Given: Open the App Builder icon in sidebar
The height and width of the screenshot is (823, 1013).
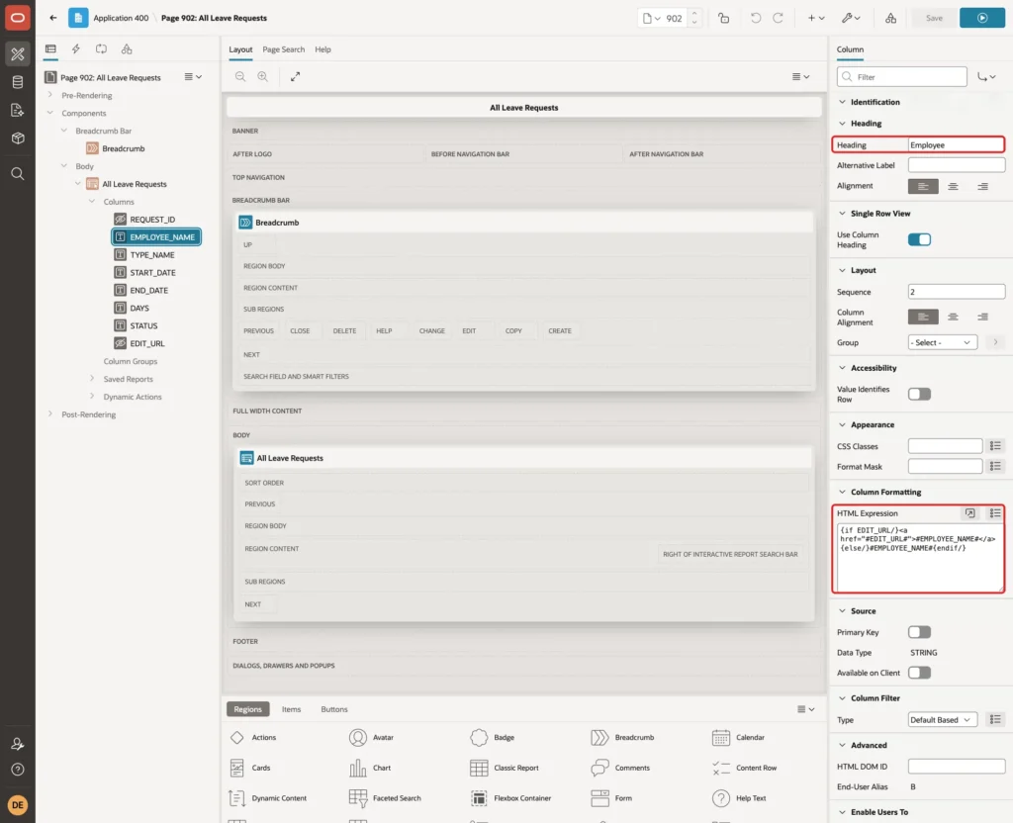Looking at the screenshot, I should [x=18, y=54].
